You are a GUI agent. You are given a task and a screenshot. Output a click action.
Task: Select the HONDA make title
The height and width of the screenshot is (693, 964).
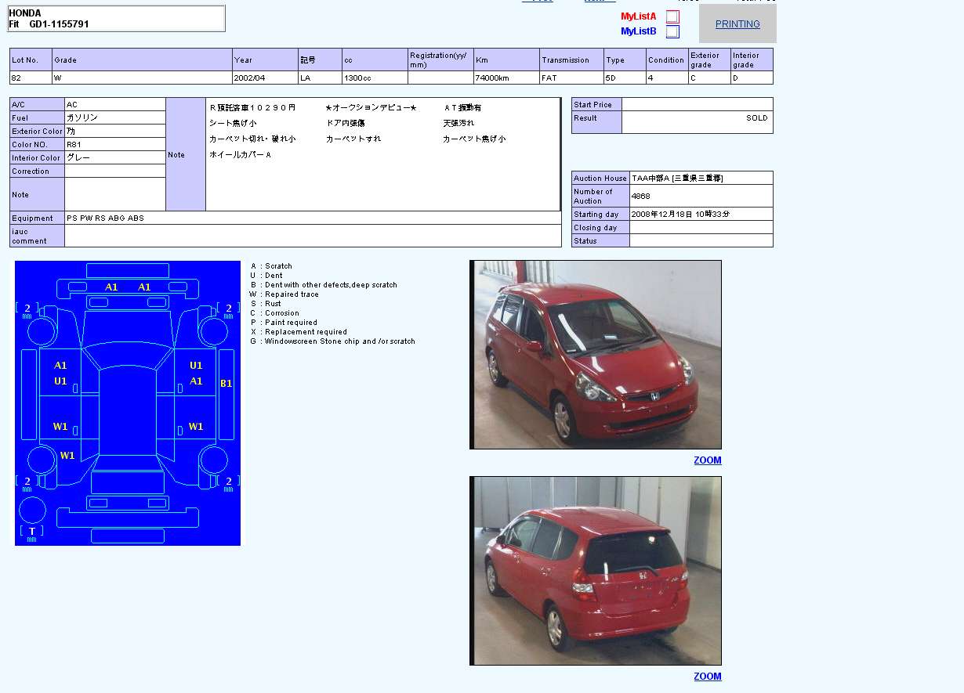click(x=25, y=13)
